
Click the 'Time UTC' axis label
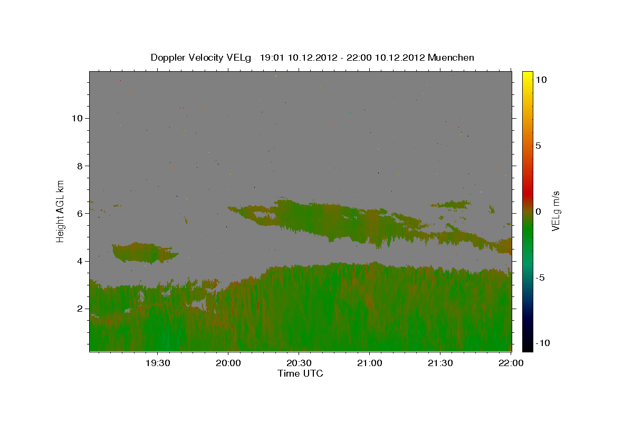300,373
